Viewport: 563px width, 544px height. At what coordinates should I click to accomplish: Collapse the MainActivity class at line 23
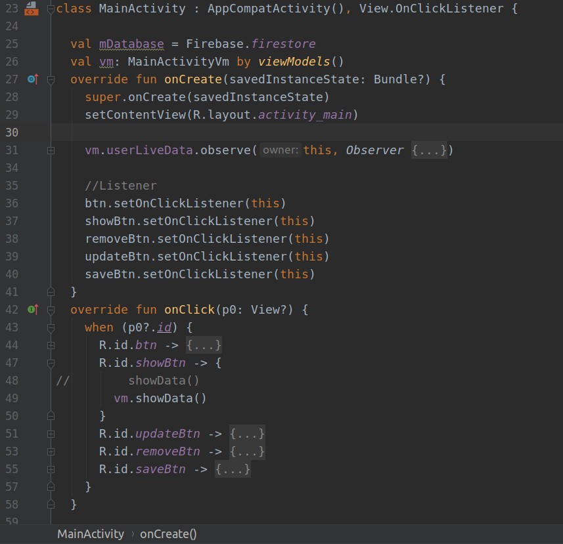[50, 9]
